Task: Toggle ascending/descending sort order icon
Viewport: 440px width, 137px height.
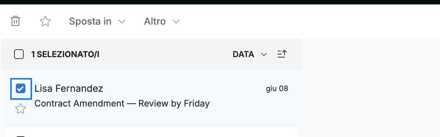Action: (282, 54)
